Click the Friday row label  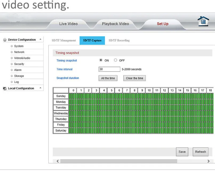point(61,125)
